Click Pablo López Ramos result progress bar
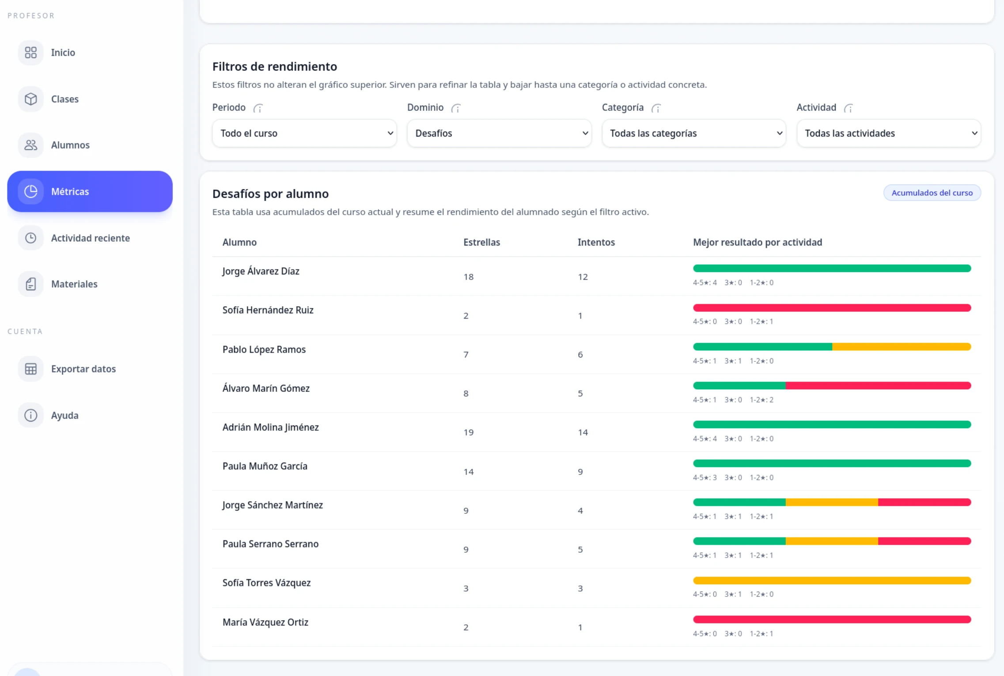This screenshot has height=676, width=1004. 832,347
